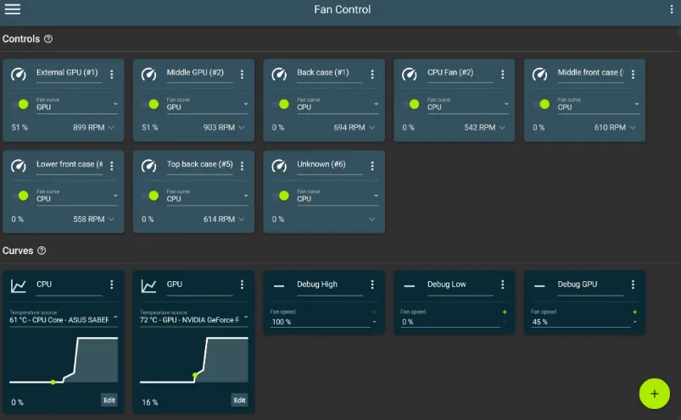
Task: Expand details chevron on Unknown (#6) card
Action: (x=372, y=218)
